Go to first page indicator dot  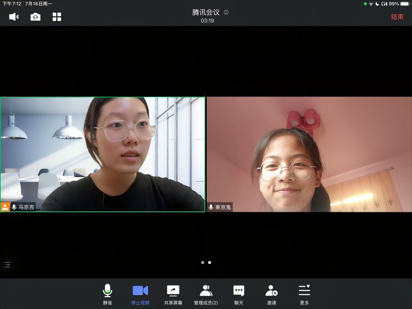coord(203,262)
